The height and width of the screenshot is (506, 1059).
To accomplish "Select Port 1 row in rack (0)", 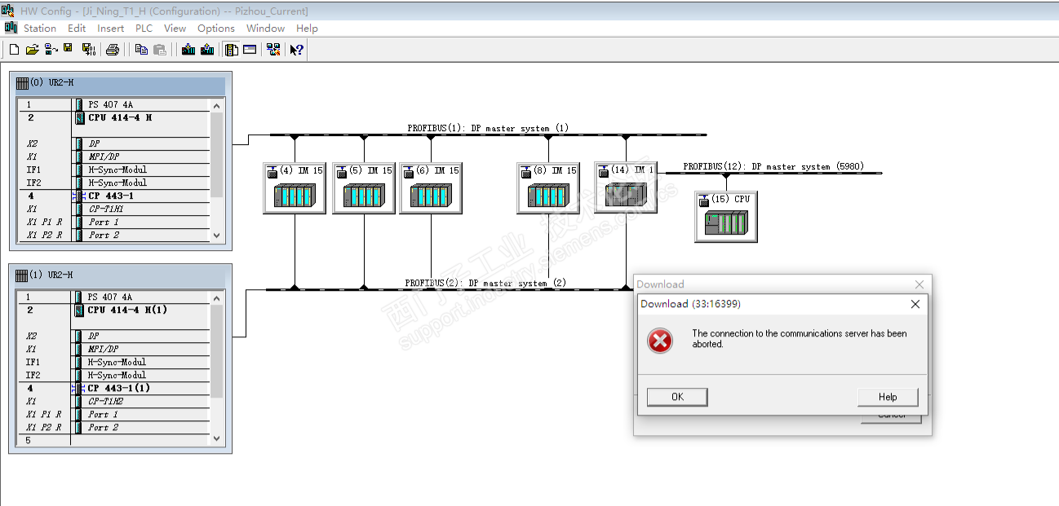I will 114,222.
